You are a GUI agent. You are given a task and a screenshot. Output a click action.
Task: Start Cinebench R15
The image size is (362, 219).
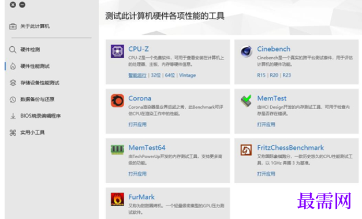tap(262, 75)
